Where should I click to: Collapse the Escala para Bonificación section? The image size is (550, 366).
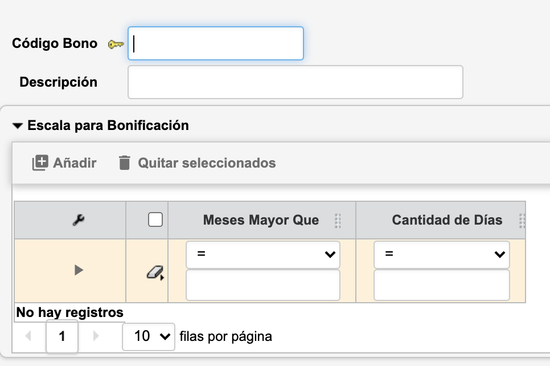pyautogui.click(x=18, y=125)
